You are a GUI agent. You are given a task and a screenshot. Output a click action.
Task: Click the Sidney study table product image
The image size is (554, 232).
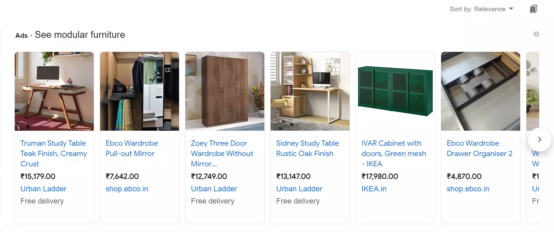tap(310, 91)
